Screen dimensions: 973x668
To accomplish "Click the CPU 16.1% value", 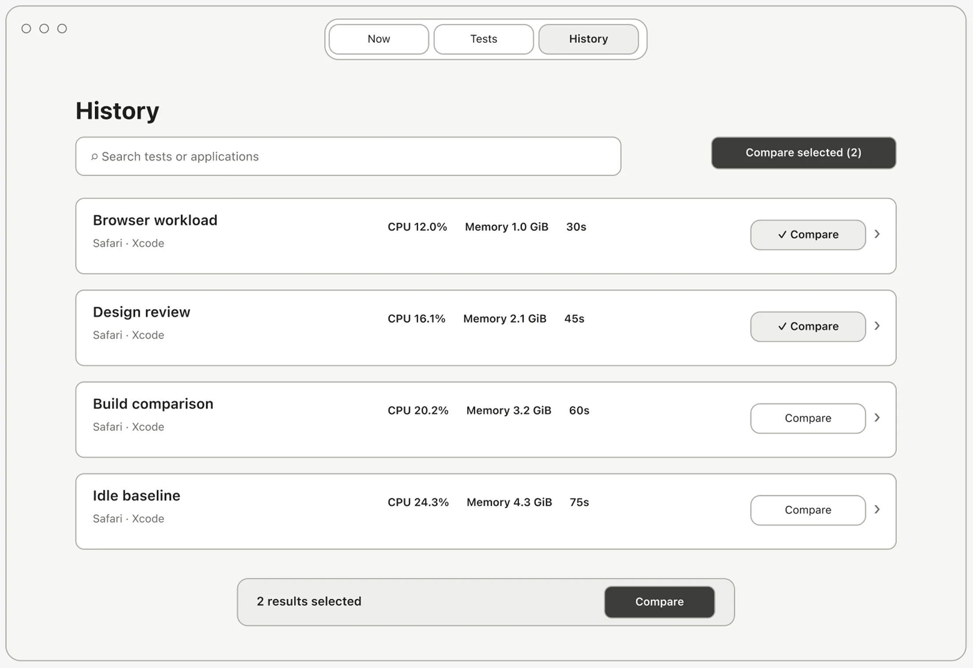I will pos(416,318).
